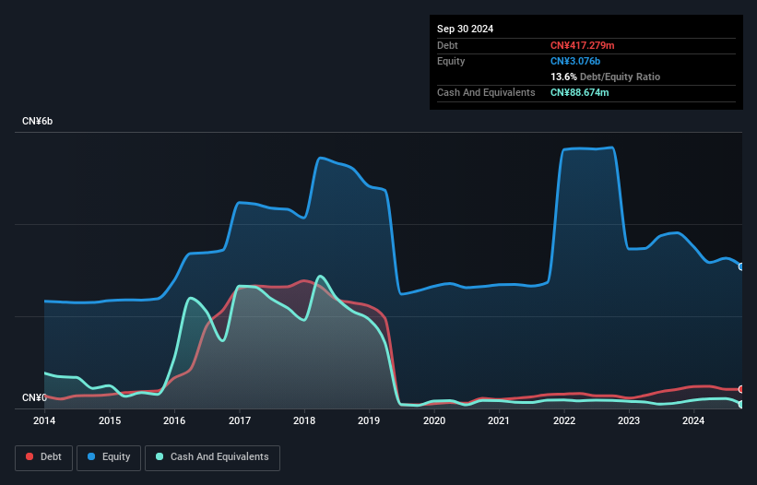The image size is (757, 485).
Task: Click the blue equity endpoint marker
Action: tap(741, 266)
